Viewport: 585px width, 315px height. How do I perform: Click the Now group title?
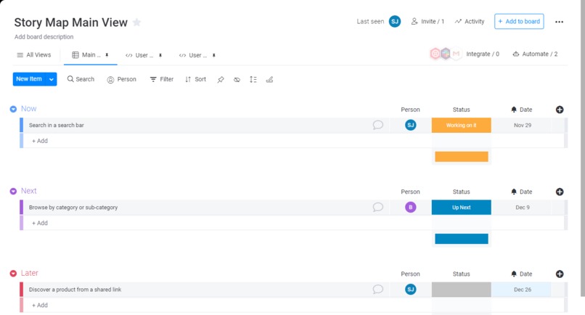[29, 109]
